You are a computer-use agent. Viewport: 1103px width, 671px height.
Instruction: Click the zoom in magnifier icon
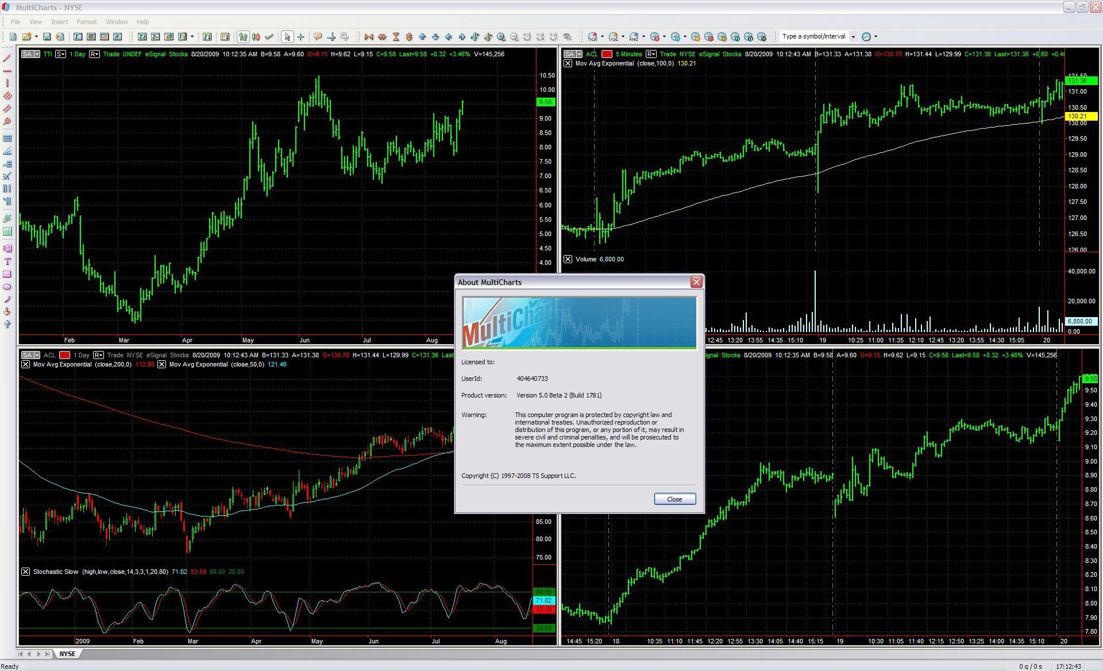click(x=501, y=37)
